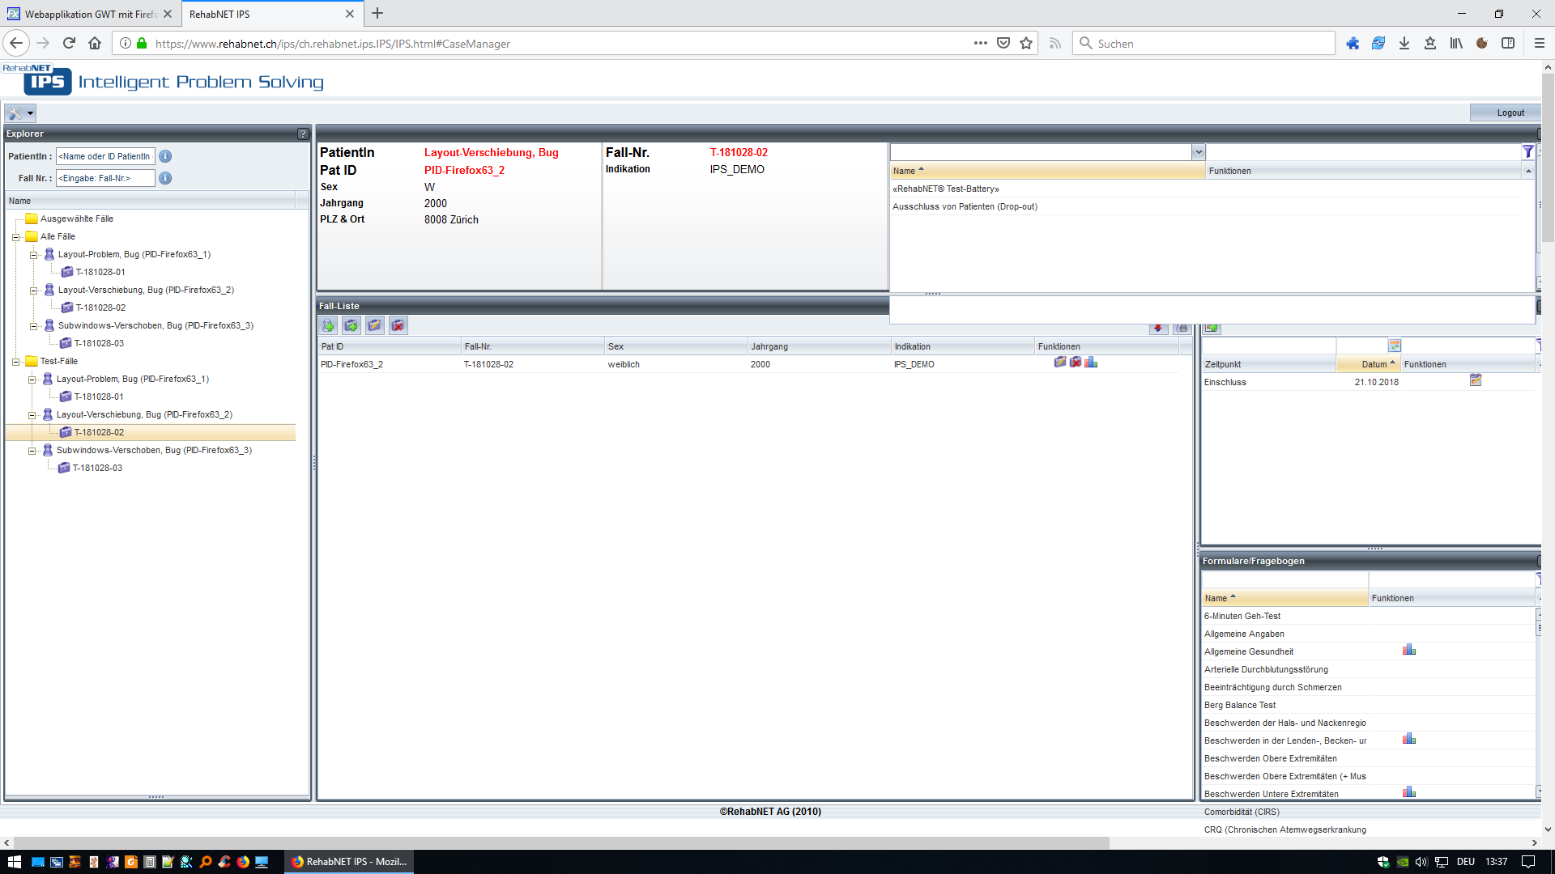
Task: Click the Explorer panel help icon
Action: point(303,134)
